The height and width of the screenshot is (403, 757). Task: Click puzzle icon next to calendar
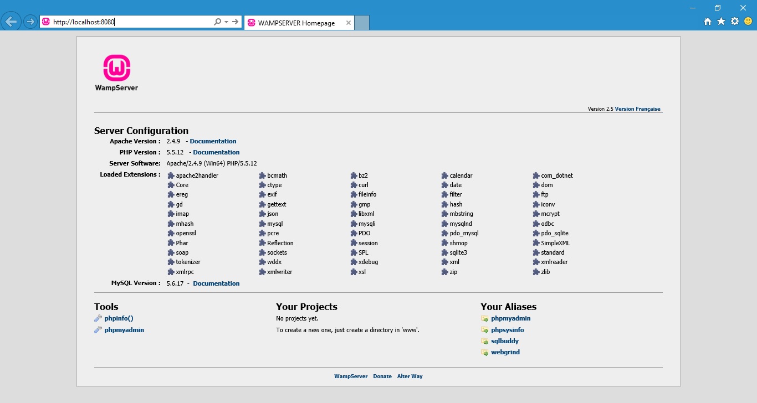(x=444, y=175)
